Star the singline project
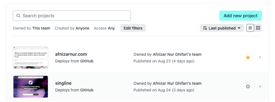 (x=248, y=86)
